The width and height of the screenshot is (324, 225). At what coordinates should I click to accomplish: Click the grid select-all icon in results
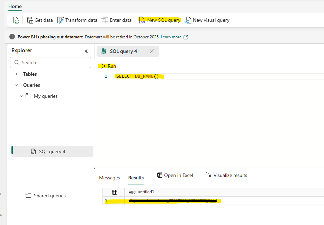point(115,192)
